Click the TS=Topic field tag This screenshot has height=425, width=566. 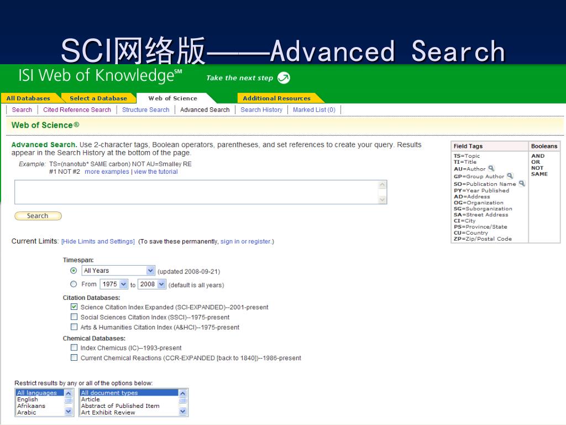click(x=467, y=156)
